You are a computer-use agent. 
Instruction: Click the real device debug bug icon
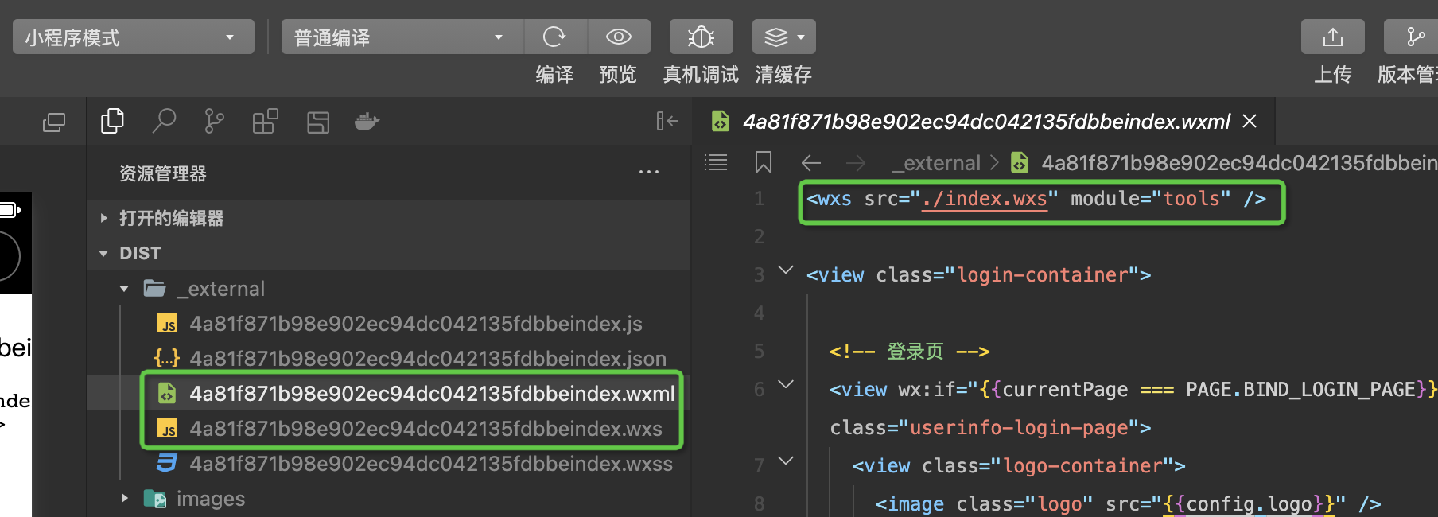click(701, 37)
